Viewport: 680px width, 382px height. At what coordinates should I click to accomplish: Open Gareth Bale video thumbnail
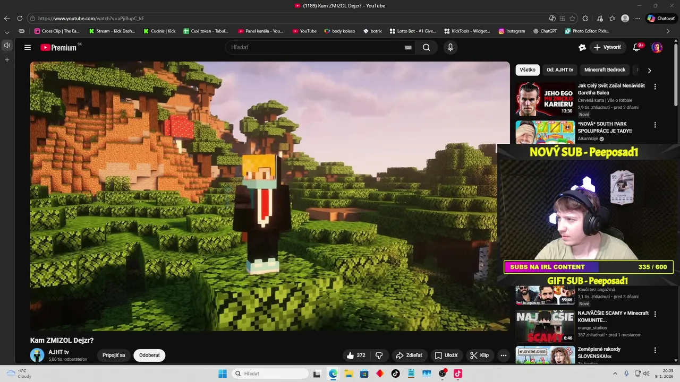(545, 99)
